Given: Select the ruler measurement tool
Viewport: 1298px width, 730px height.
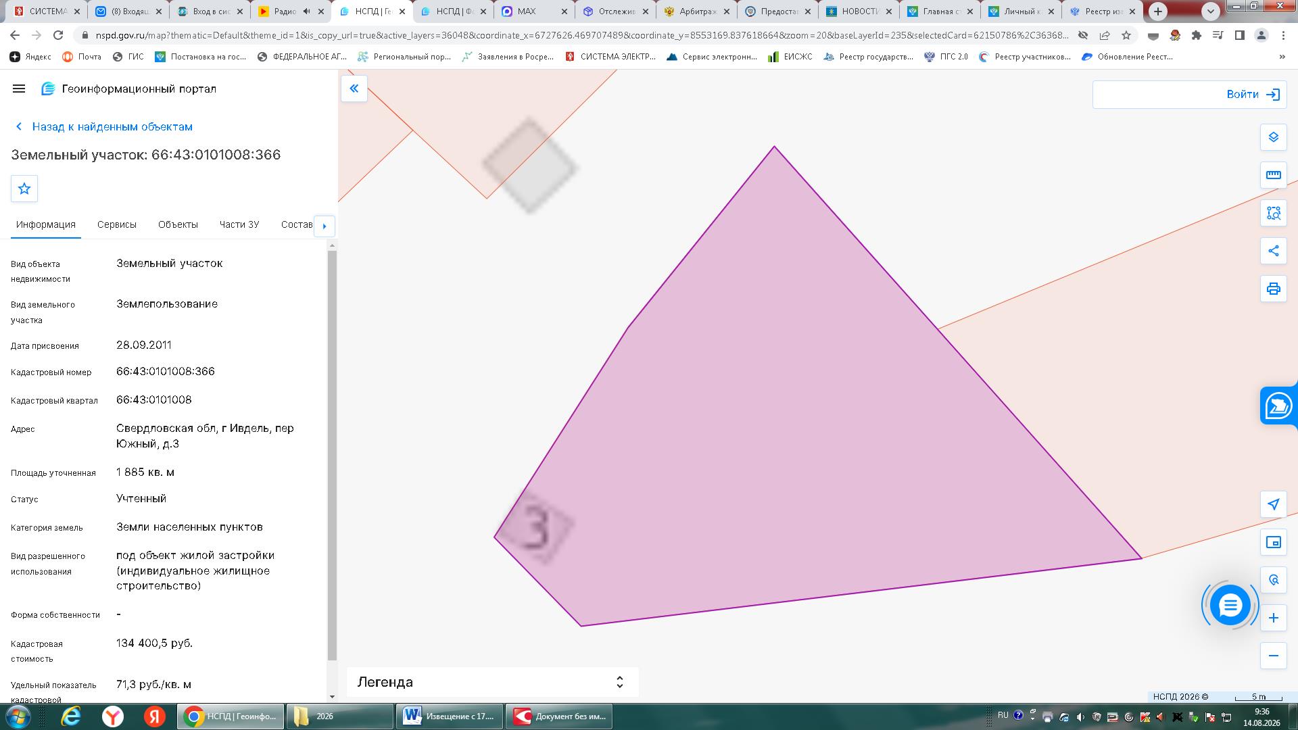Looking at the screenshot, I should tap(1273, 175).
